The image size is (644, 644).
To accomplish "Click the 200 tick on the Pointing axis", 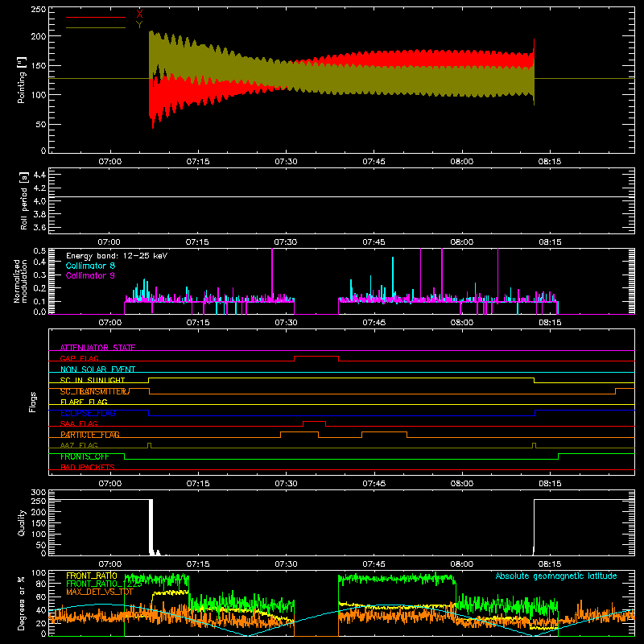I will coord(38,36).
